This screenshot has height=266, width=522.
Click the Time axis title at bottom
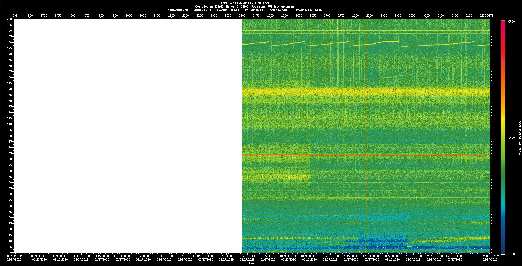pyautogui.click(x=251, y=263)
